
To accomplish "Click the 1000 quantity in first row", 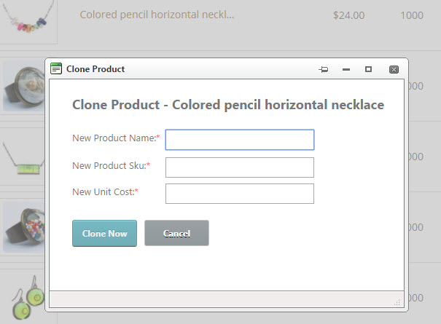I will click(x=412, y=15).
